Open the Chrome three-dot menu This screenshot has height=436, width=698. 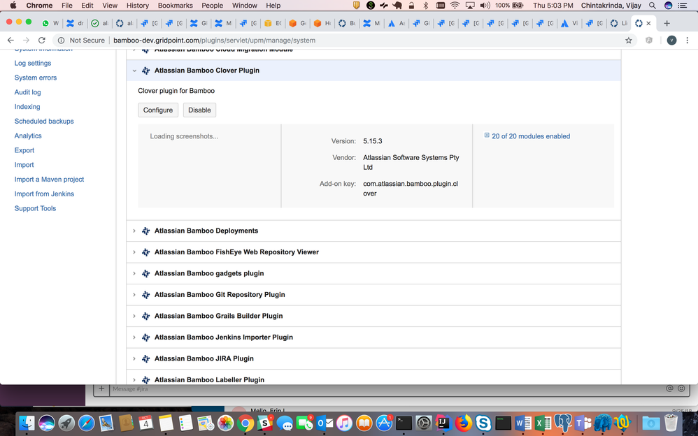point(688,41)
